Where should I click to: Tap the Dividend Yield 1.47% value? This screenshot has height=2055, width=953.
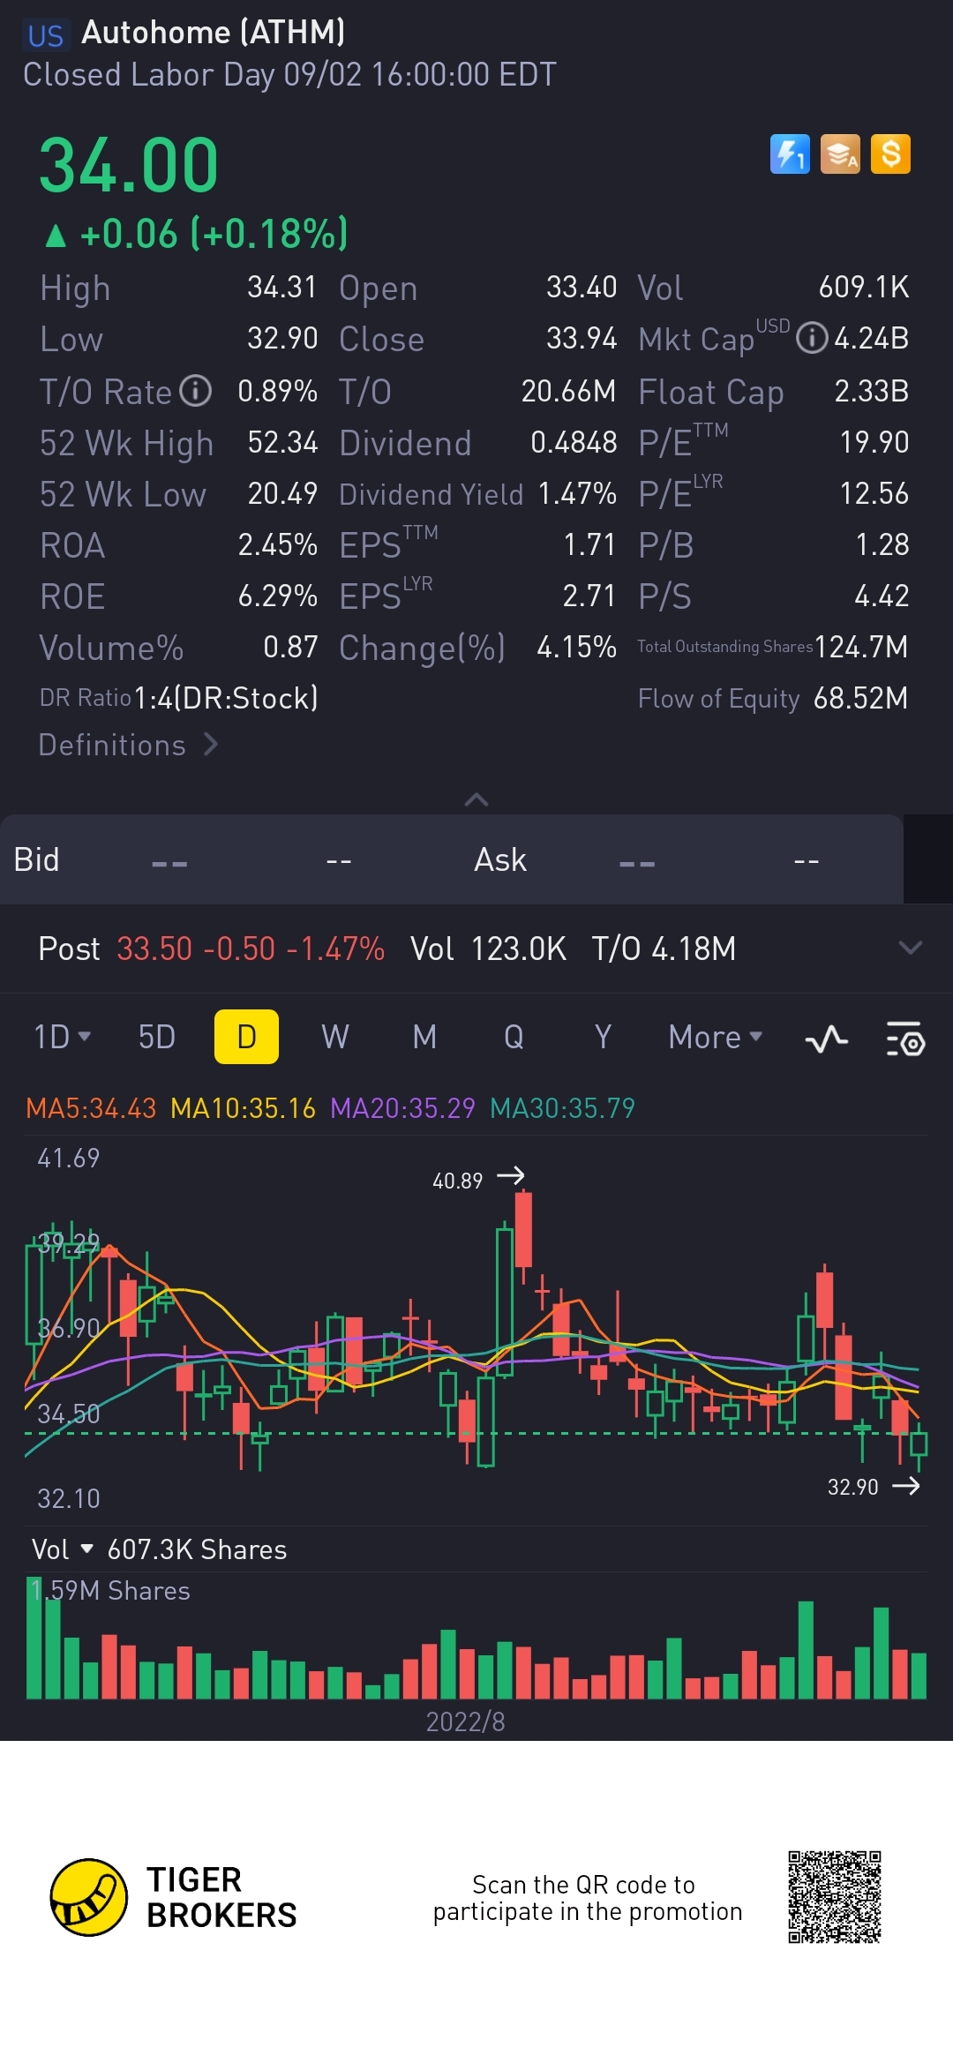577,493
